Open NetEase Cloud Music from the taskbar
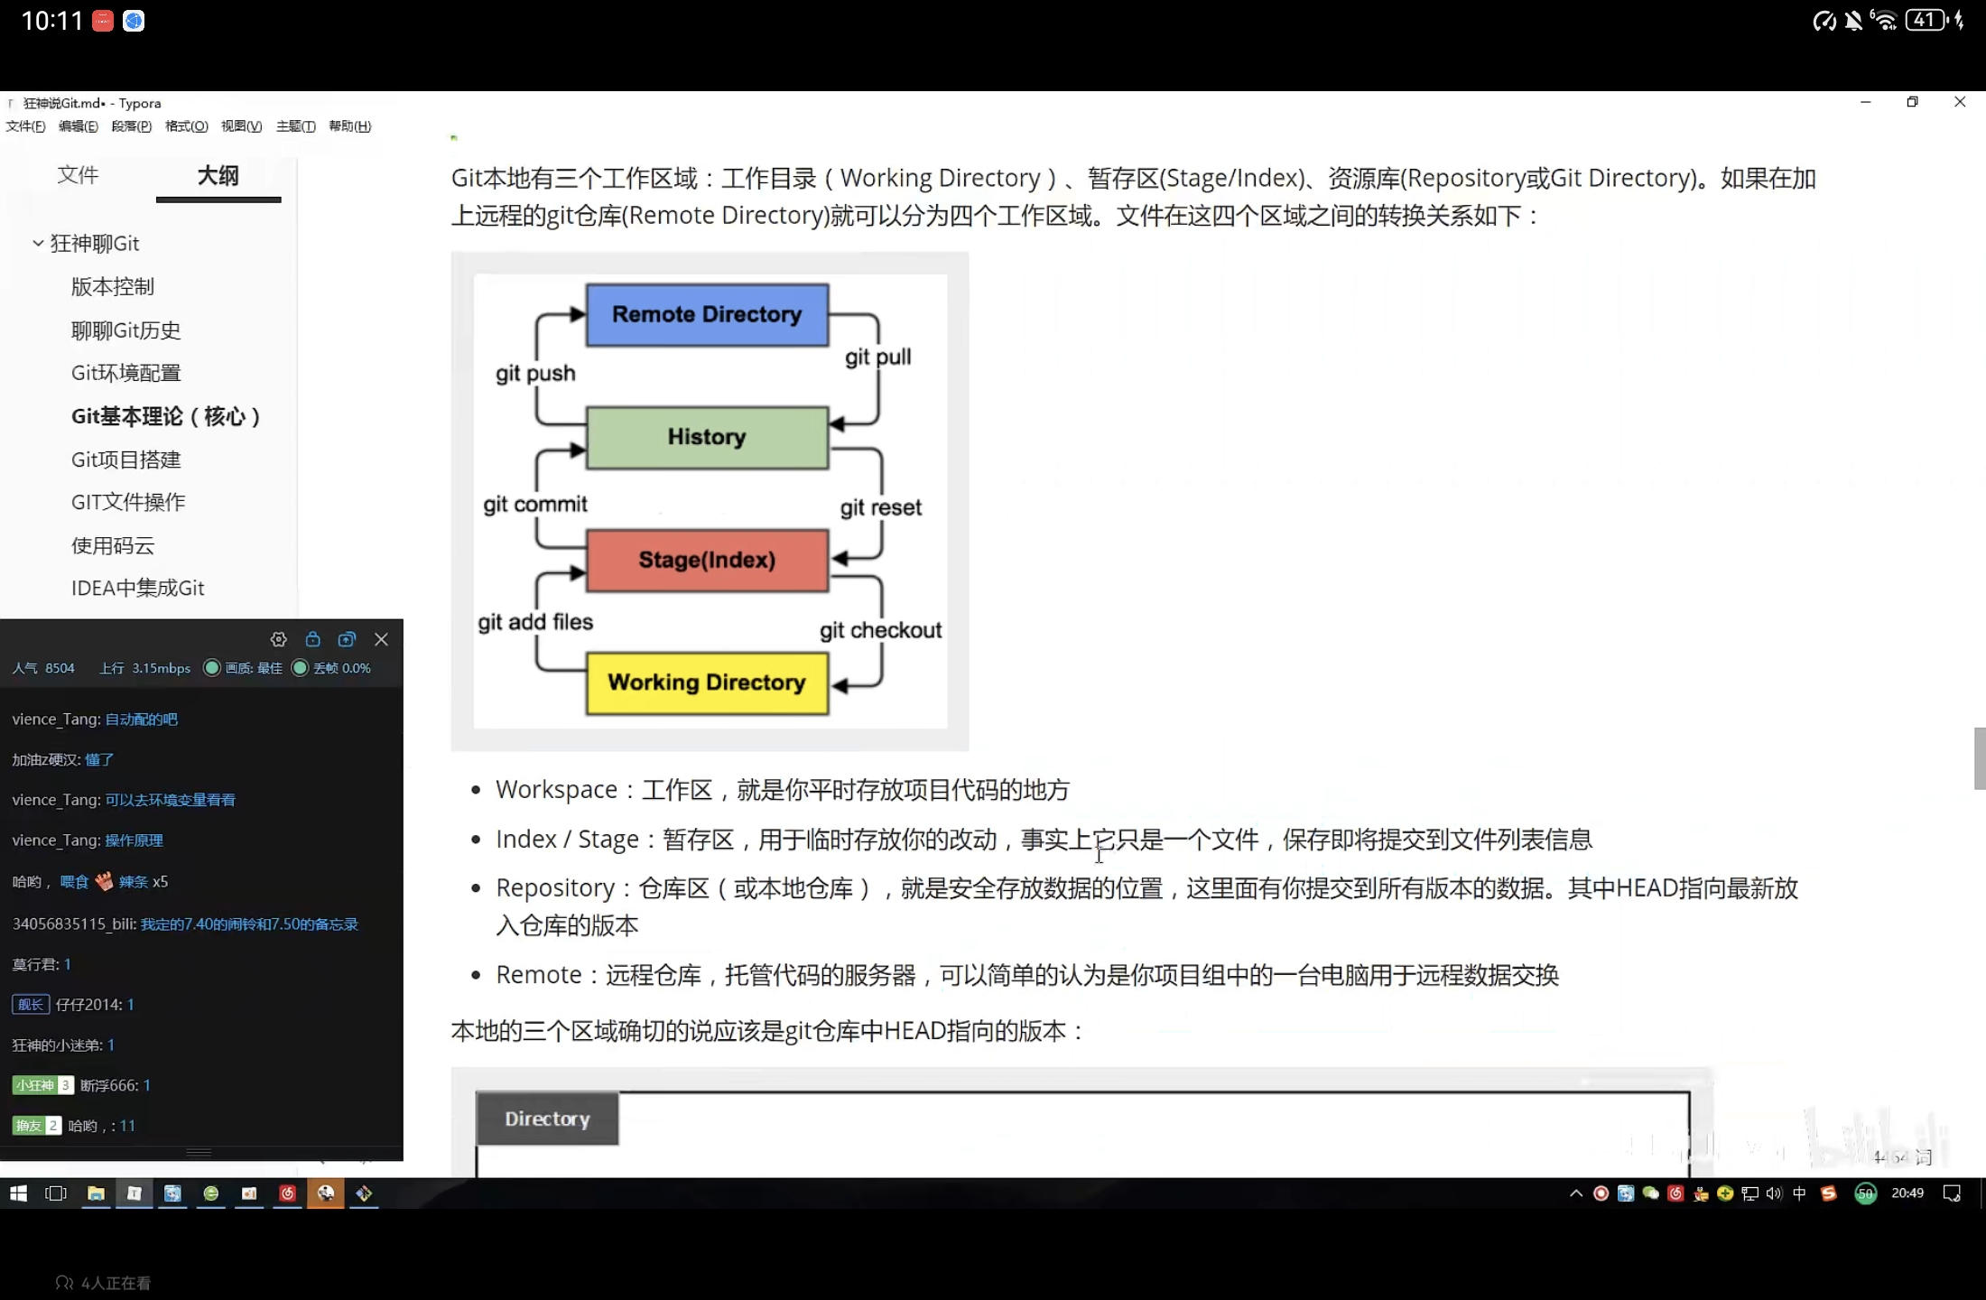 click(287, 1193)
